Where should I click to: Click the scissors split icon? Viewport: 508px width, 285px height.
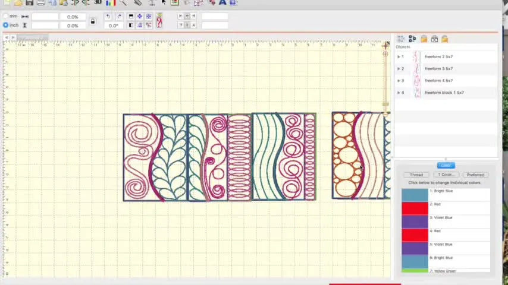tap(149, 25)
